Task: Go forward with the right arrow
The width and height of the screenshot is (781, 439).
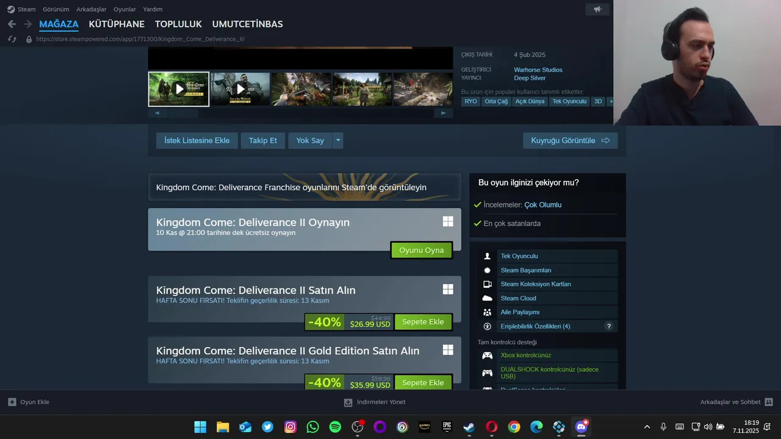Action: coord(27,24)
